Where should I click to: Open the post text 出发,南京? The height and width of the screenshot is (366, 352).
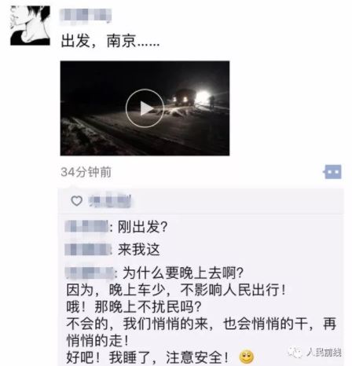(110, 42)
